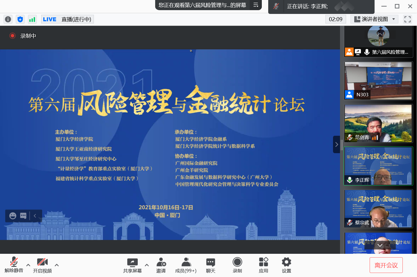Click the meeting timer 02:09
The height and width of the screenshot is (277, 417).
[x=336, y=19]
